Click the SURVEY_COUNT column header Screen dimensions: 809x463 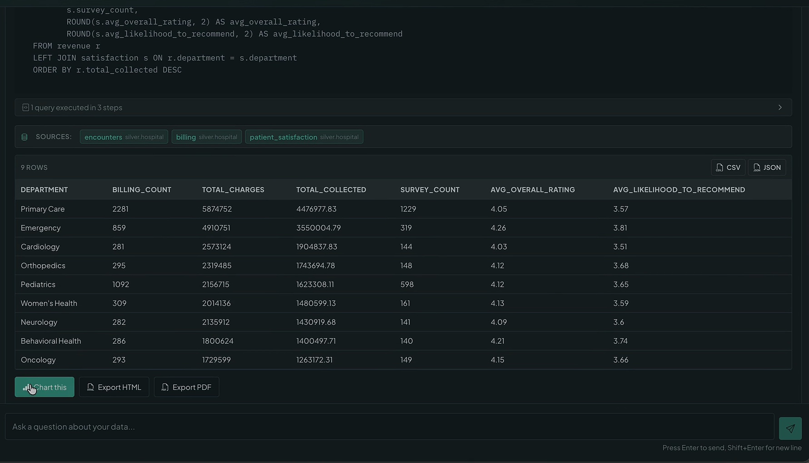point(429,190)
